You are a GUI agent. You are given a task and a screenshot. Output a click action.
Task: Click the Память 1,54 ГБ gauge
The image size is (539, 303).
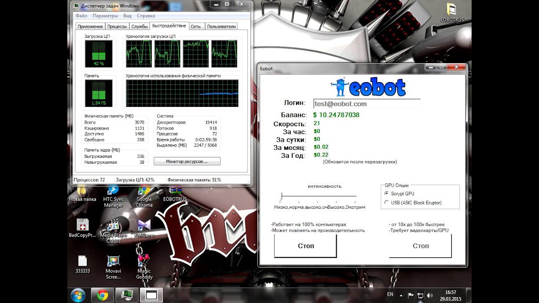[99, 93]
